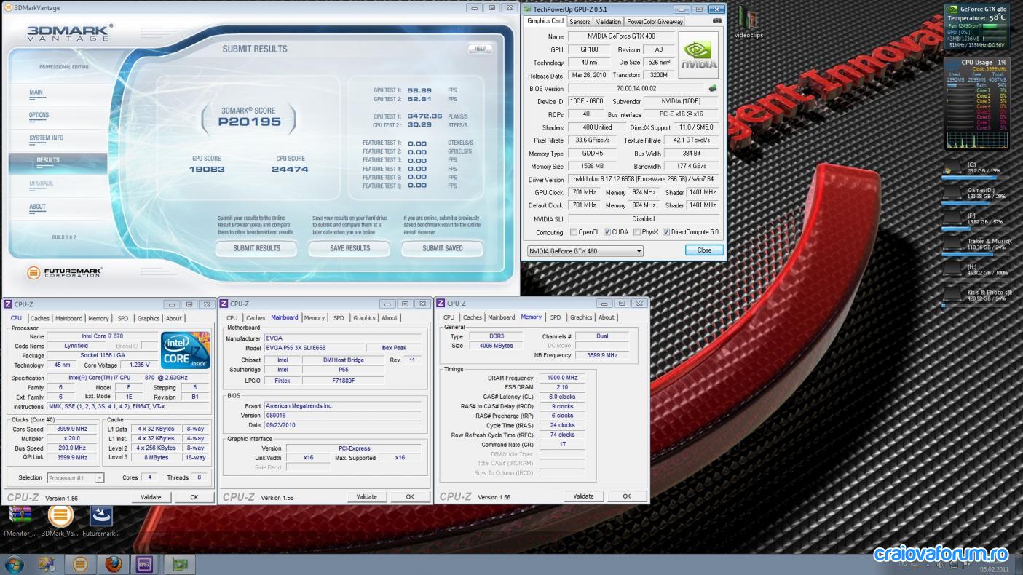Click the CPU-Z taskbar icon

144,564
